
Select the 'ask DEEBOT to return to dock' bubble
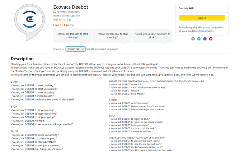tap(153, 35)
